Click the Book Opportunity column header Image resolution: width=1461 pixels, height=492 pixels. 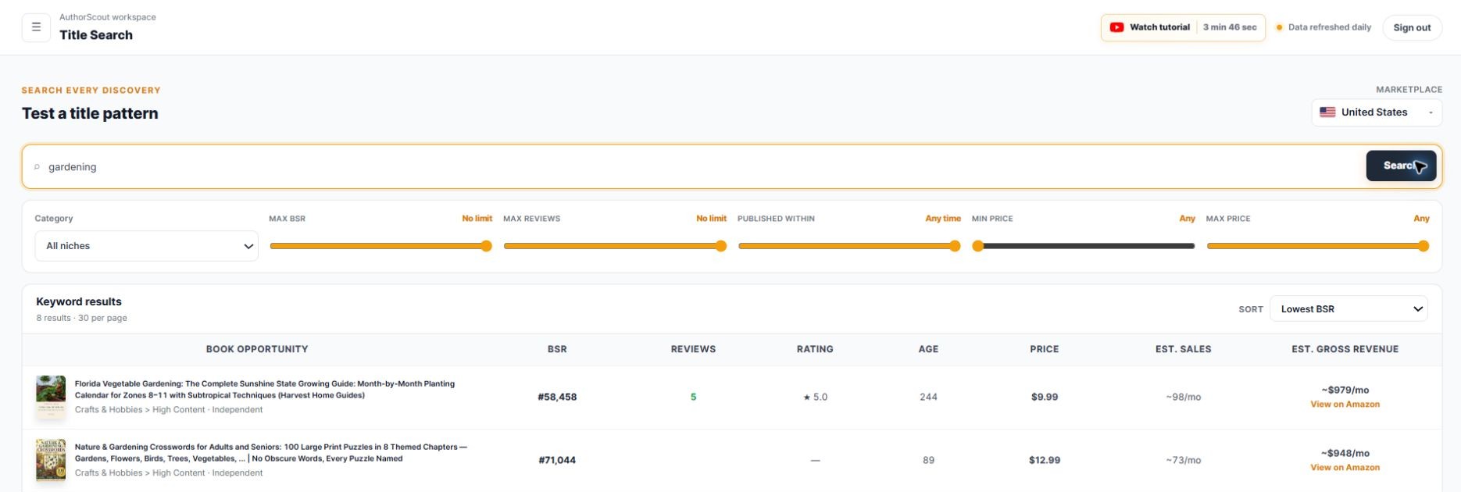[x=257, y=349]
